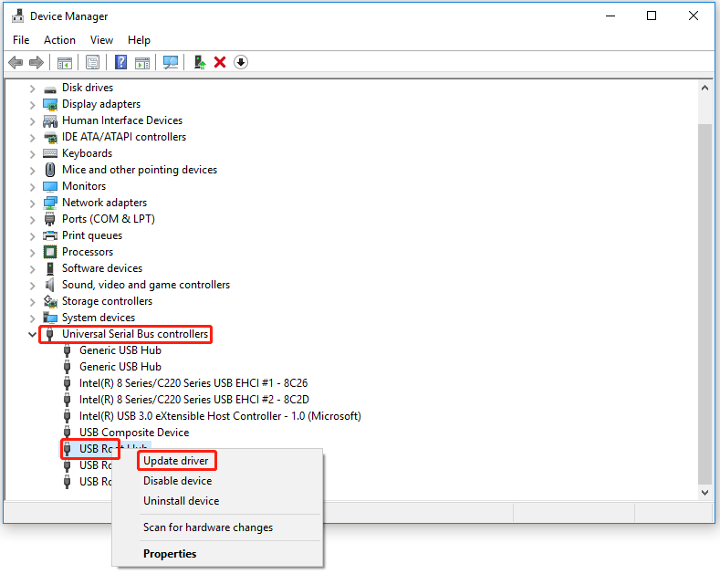
Task: Collapse the Universal Serial Bus controllers node
Action: (32, 334)
